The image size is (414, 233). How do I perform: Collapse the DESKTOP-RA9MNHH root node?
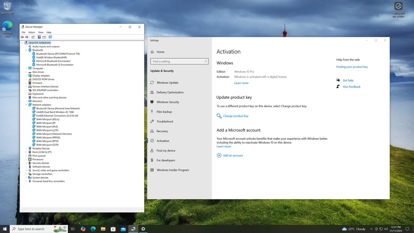click(x=22, y=43)
